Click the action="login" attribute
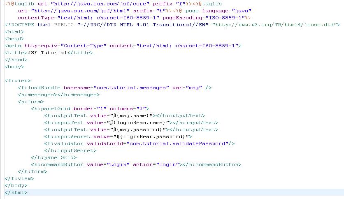344x199 pixels. (x=156, y=165)
